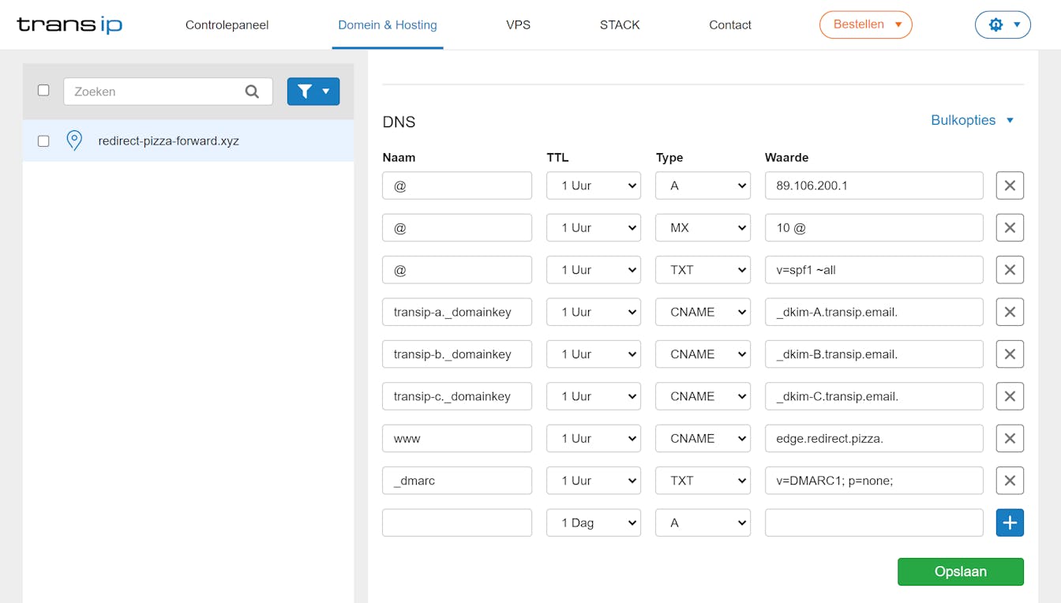Remove the MX record row
The image size is (1061, 603).
point(1010,227)
